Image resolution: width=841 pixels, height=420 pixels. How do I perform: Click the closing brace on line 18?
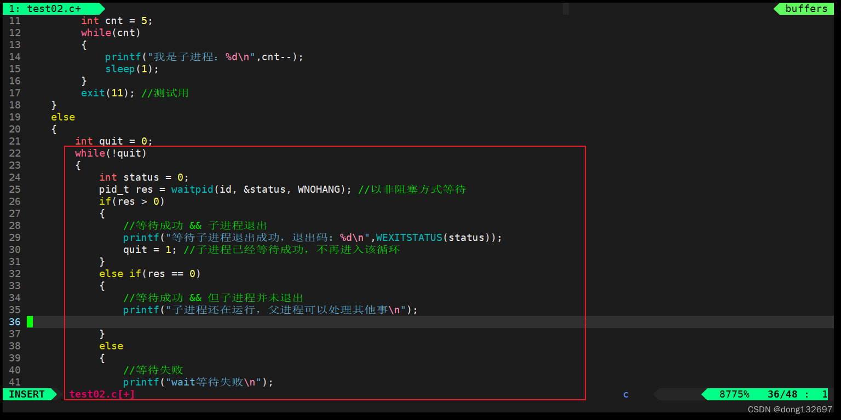click(x=54, y=105)
